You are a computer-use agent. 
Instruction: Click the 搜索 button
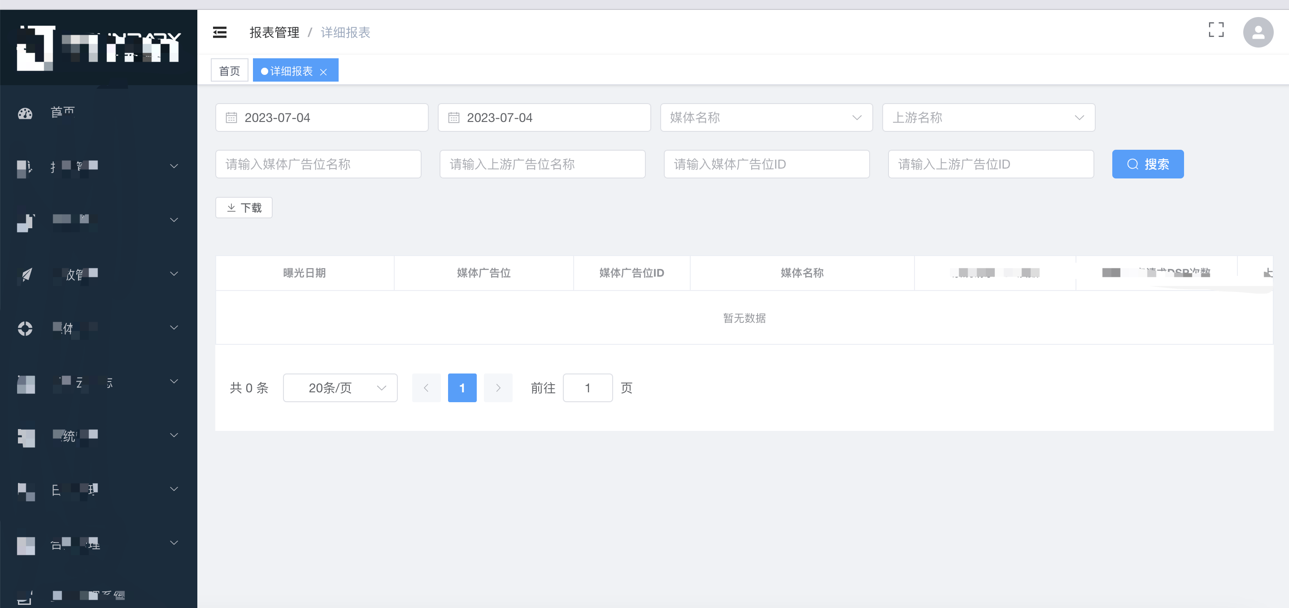(x=1148, y=164)
